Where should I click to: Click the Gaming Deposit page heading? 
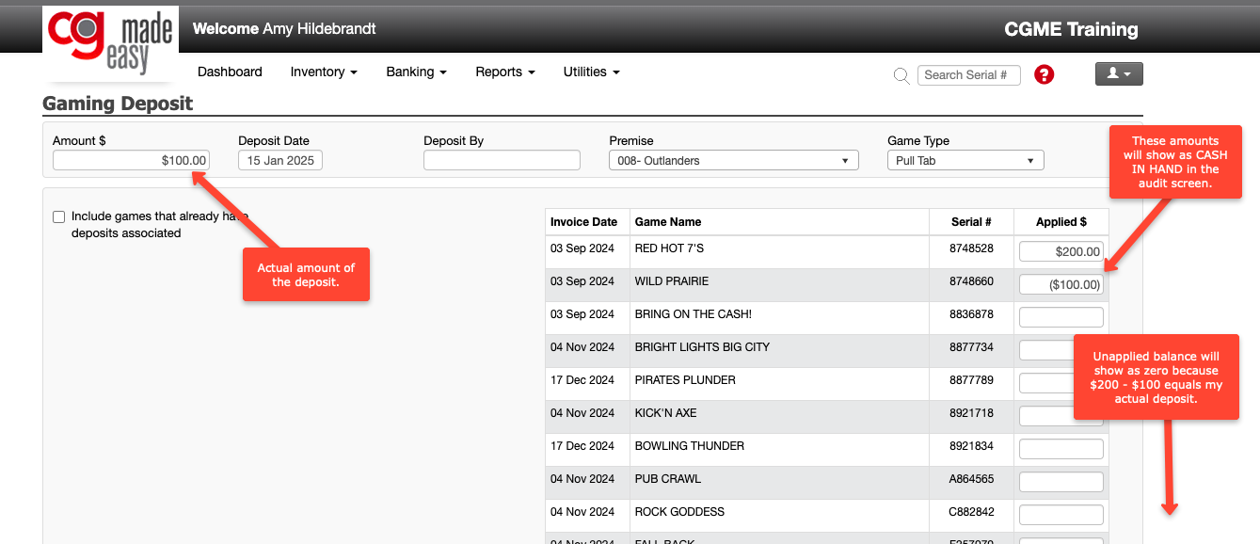click(x=118, y=104)
